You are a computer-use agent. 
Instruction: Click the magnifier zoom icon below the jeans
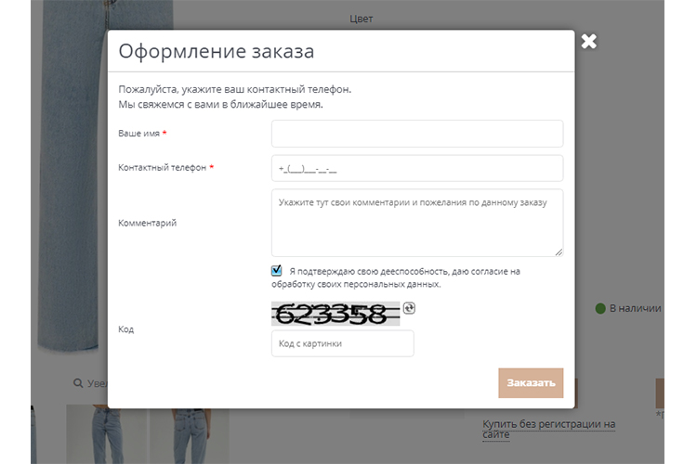click(79, 383)
